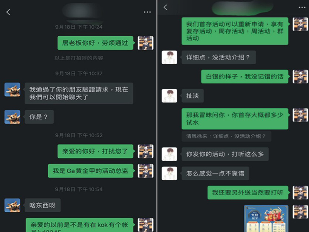This screenshot has height=232, width=309.
Task: Open more options in right chat header
Action: point(302,7)
